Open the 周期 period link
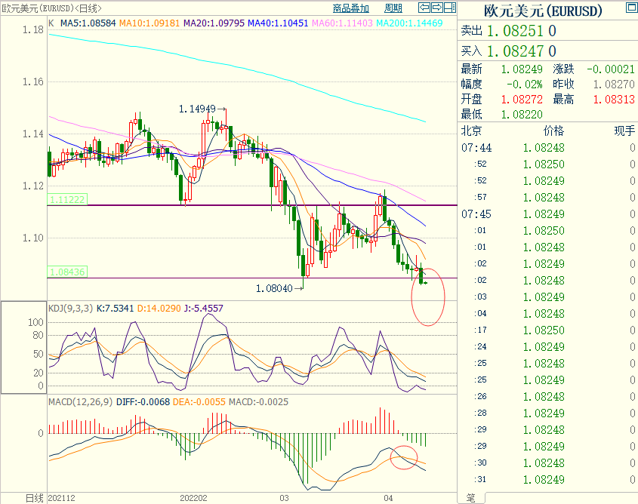Screen dimensions: 638x504 [393, 8]
